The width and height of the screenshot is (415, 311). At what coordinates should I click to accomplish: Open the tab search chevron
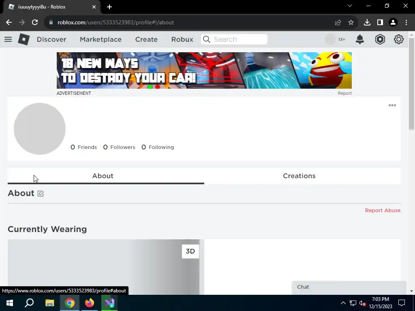click(x=350, y=6)
